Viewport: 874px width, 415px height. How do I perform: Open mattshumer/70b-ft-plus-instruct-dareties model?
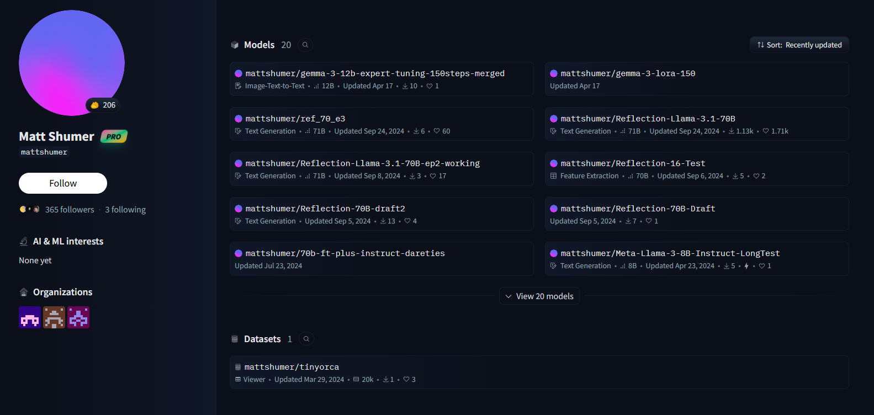382,259
